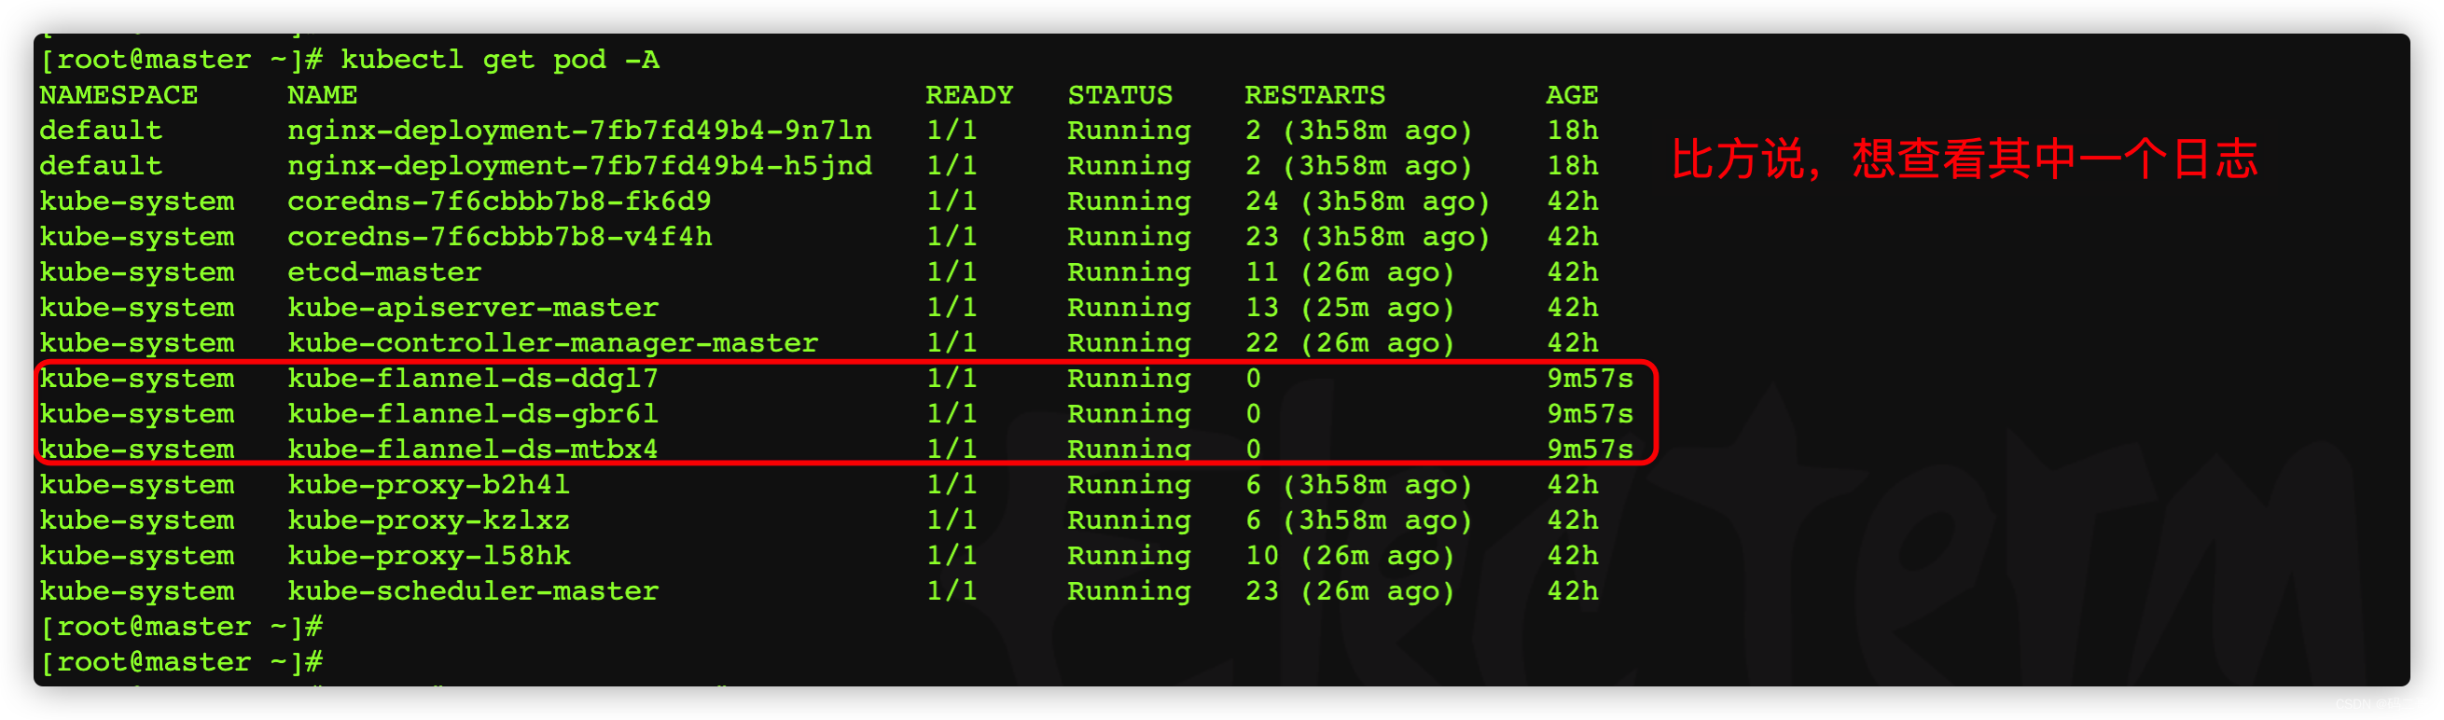This screenshot has height=720, width=2444.
Task: Click the kube-controller-manager-master pod name
Action: tap(552, 343)
